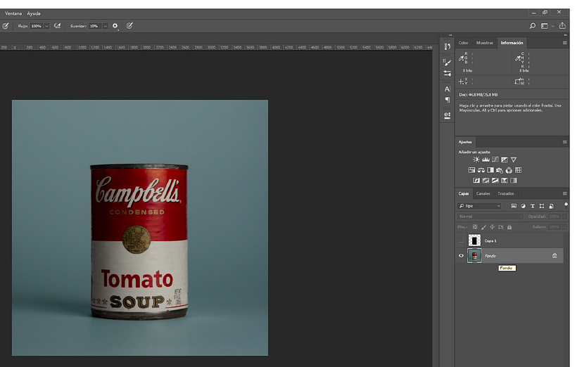Screen dimensions: 577x367
Task: Add a Photo Filter adjustment
Action: coord(500,170)
